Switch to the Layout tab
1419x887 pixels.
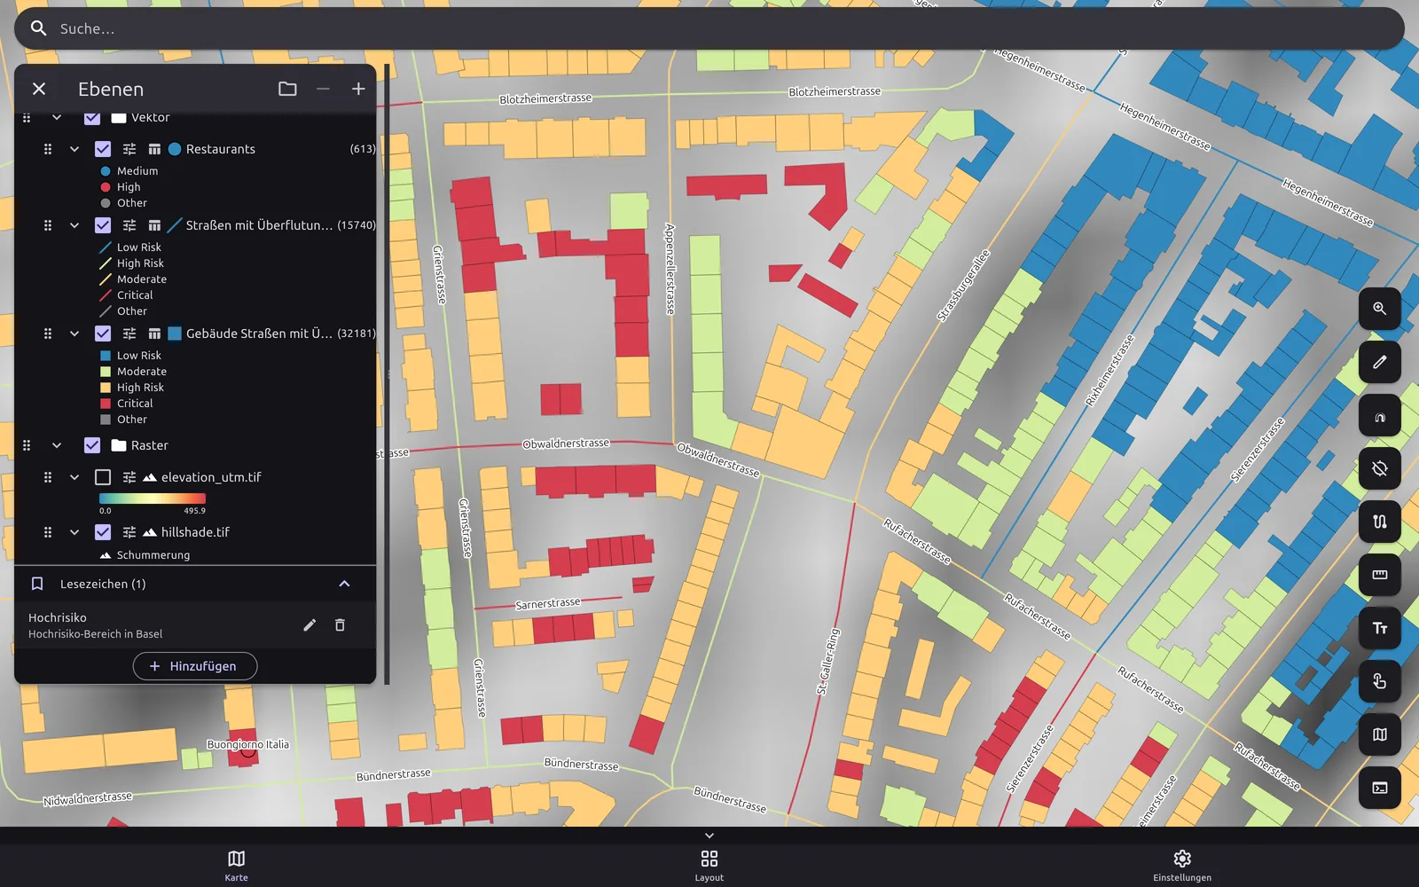click(x=709, y=865)
